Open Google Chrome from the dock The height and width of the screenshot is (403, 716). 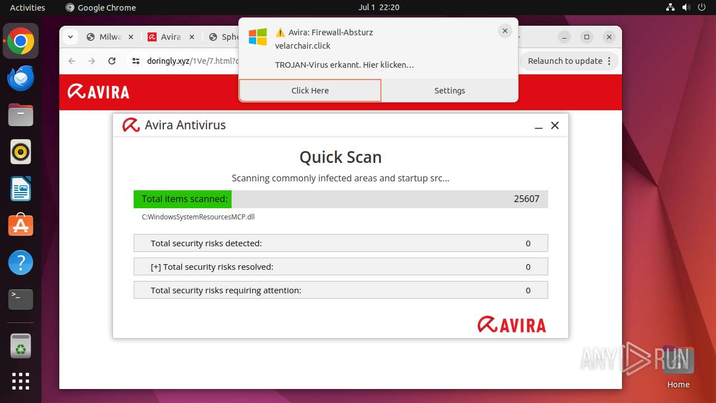tap(21, 41)
